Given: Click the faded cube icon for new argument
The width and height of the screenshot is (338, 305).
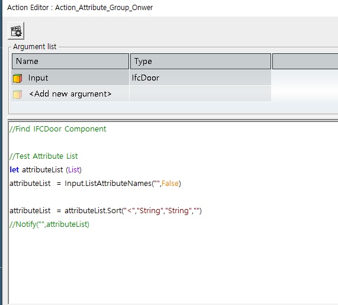Looking at the screenshot, I should coord(17,94).
